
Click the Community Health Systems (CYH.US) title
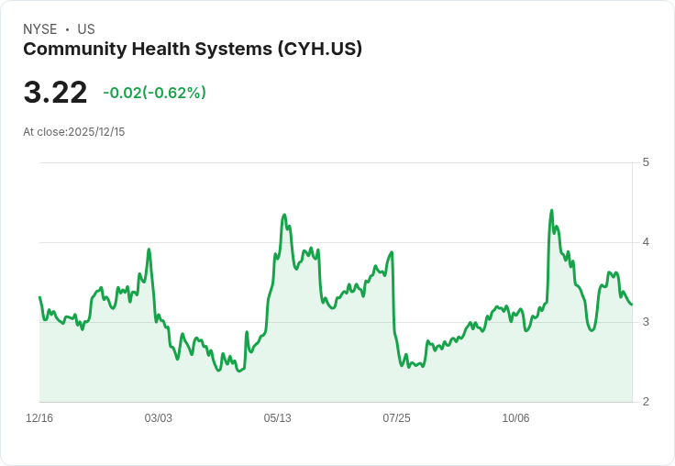tap(193, 50)
